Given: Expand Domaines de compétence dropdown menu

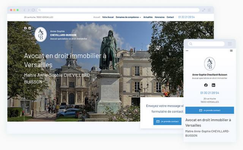Looking at the screenshot, I should click(x=128, y=17).
